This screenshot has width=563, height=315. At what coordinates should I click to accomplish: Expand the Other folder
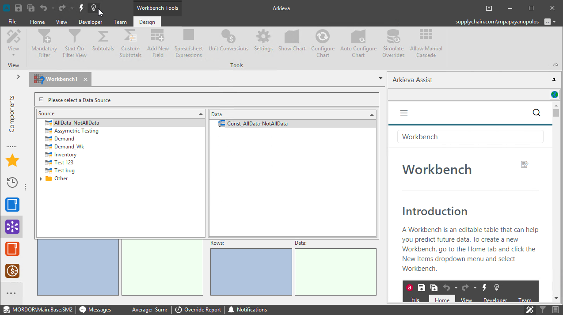coord(41,178)
